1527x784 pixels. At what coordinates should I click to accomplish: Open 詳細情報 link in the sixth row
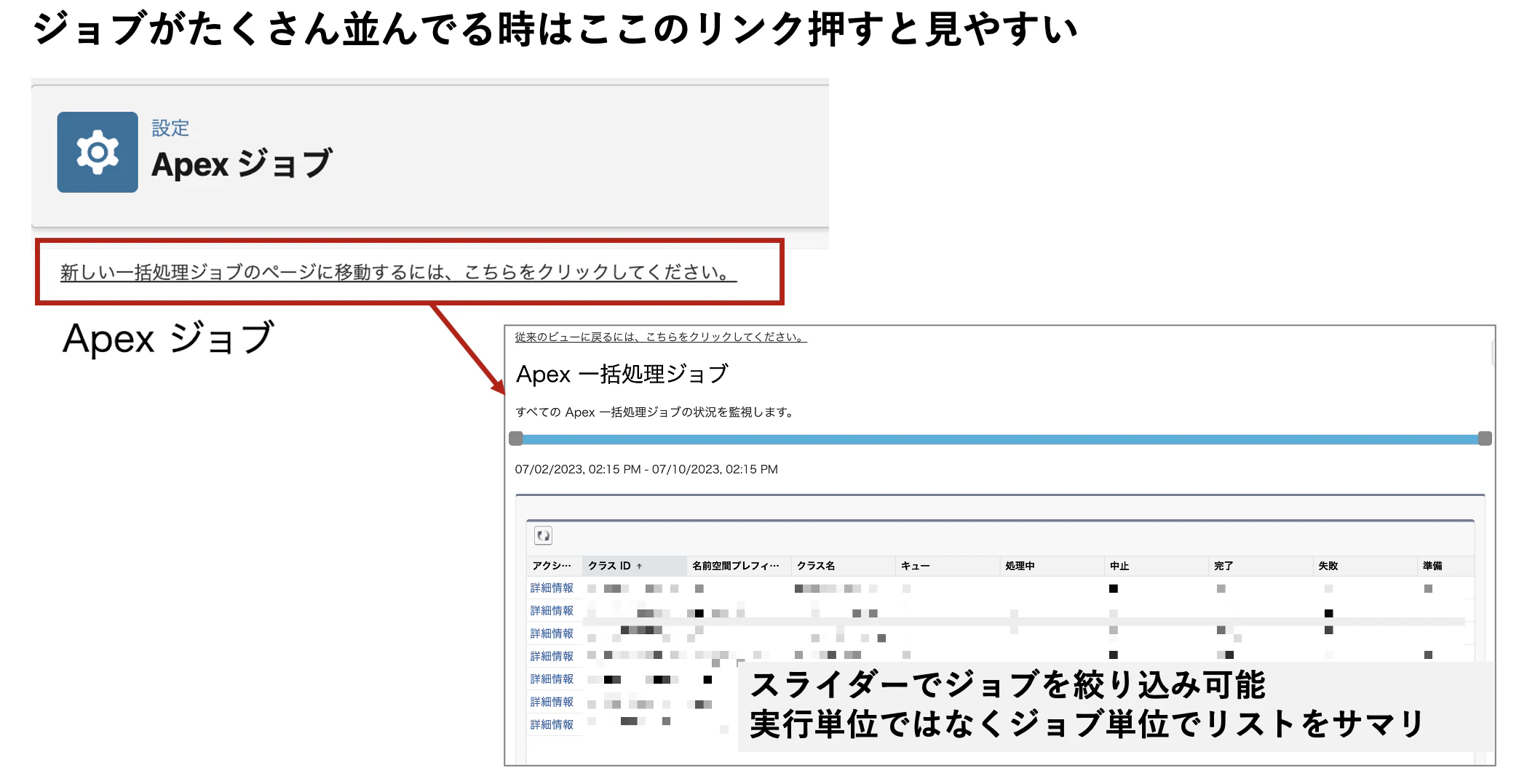552,702
